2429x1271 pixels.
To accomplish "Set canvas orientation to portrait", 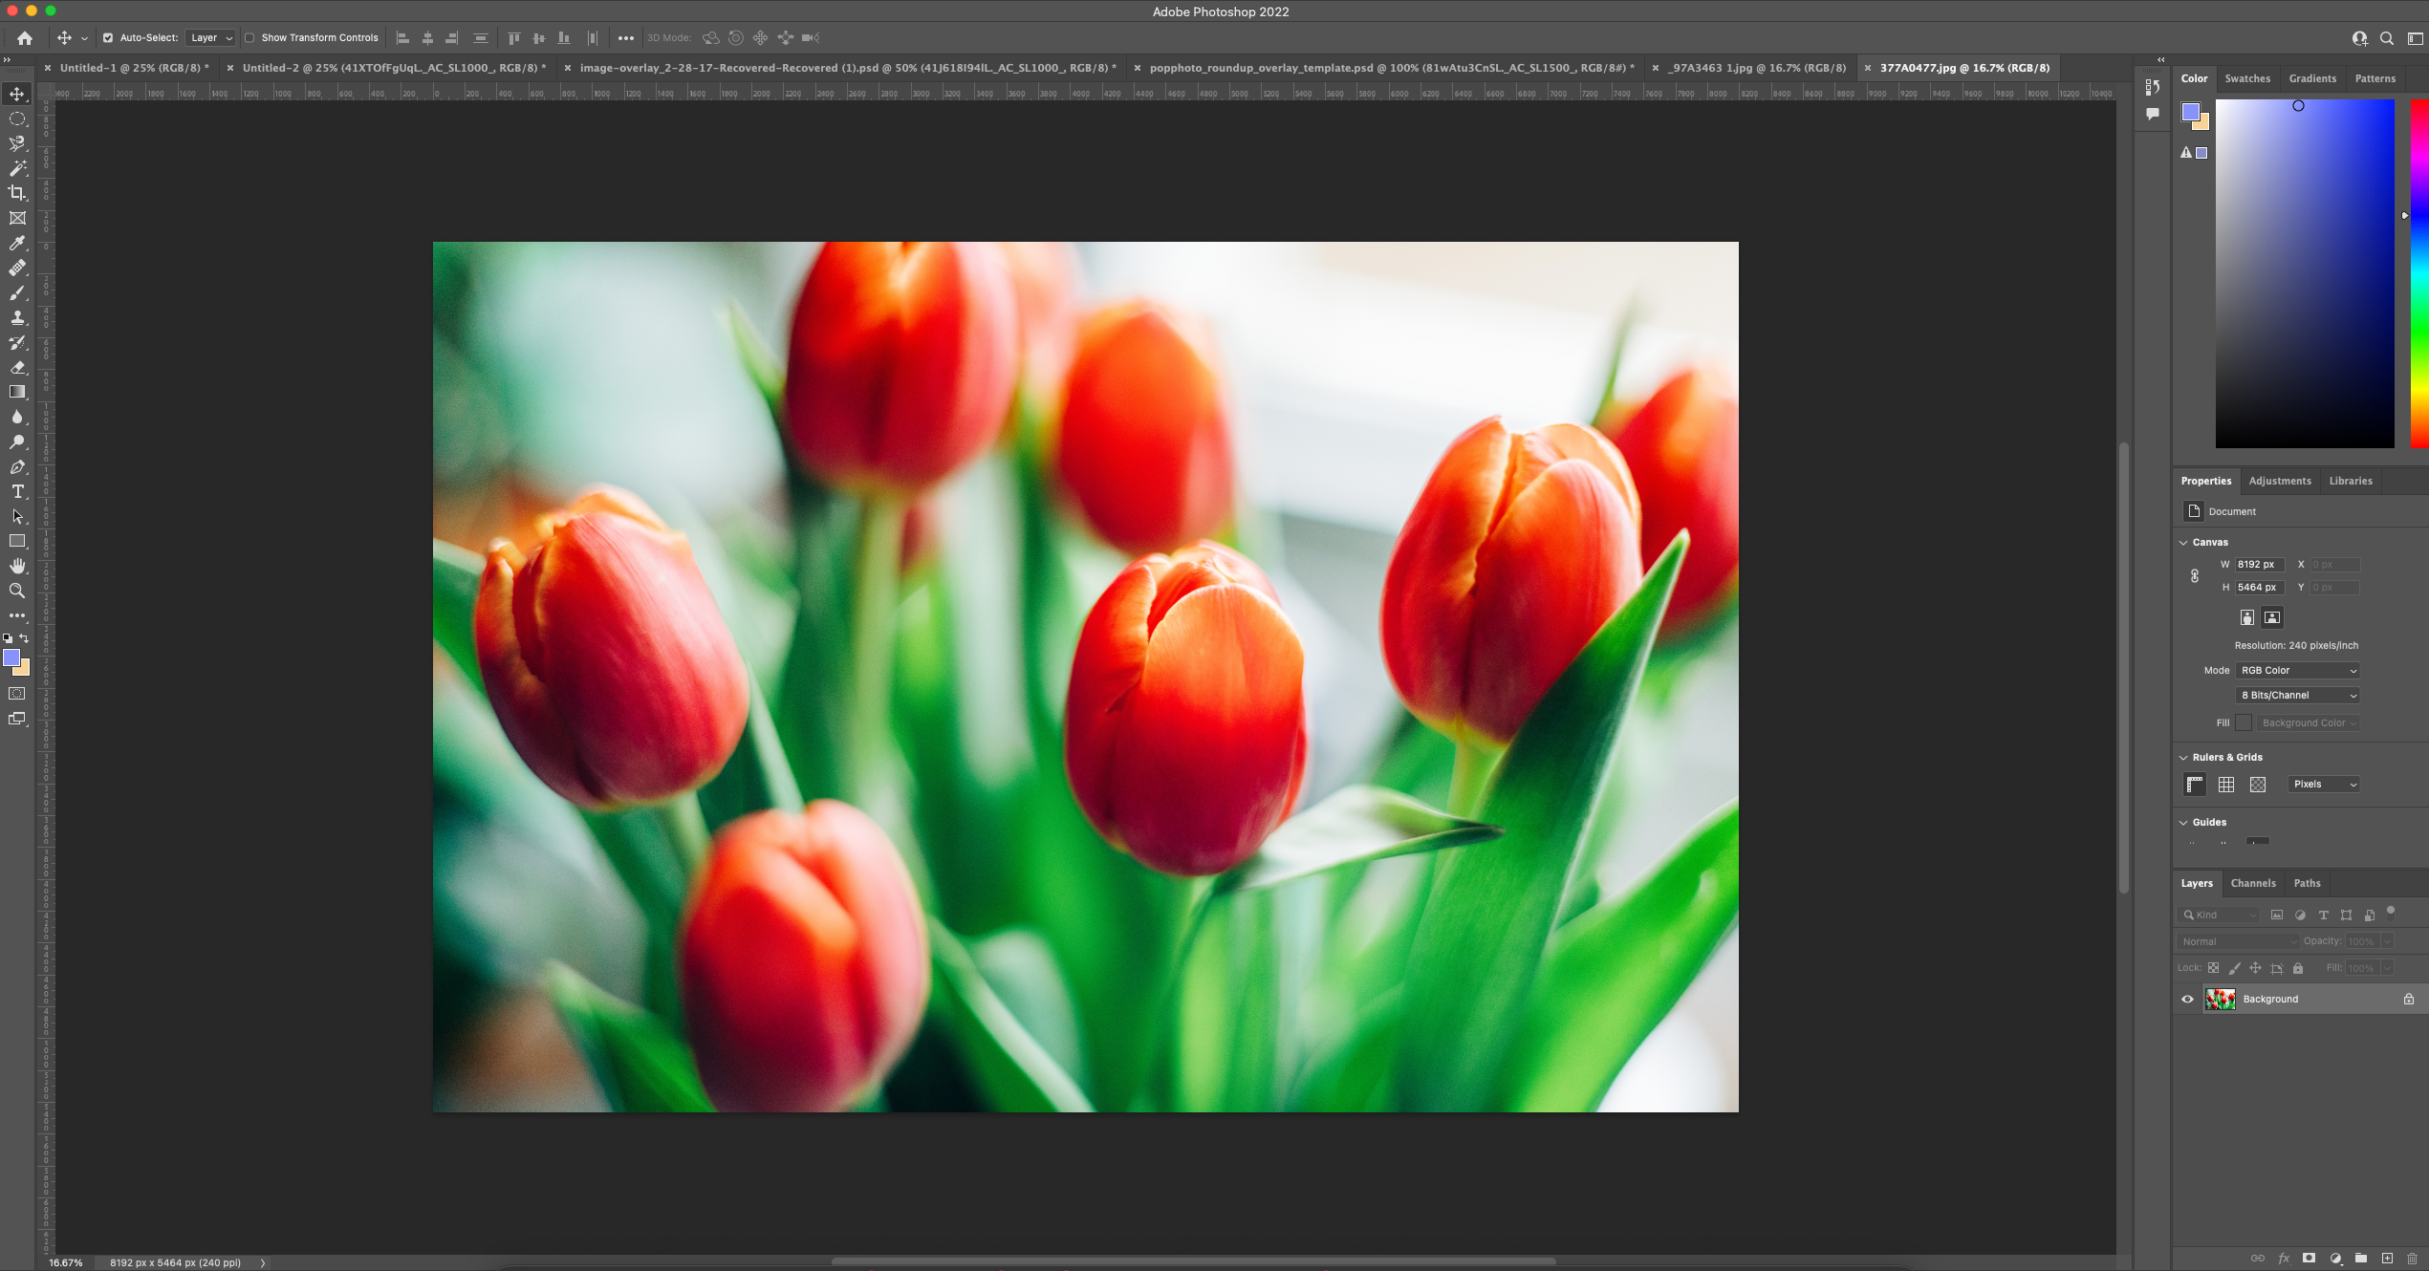I will [2247, 617].
